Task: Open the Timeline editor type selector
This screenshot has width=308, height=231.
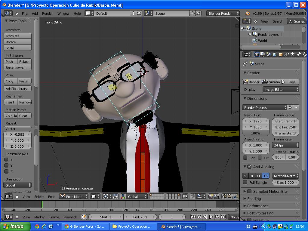Action: (x=8, y=217)
